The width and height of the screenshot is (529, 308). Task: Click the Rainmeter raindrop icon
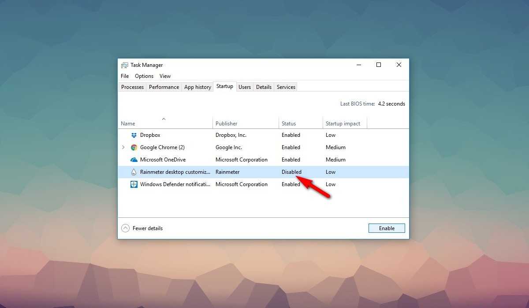(x=134, y=172)
